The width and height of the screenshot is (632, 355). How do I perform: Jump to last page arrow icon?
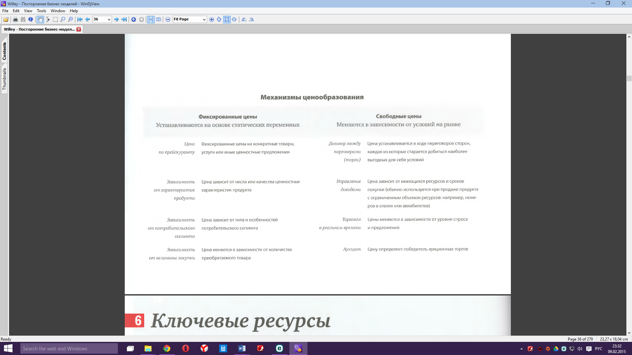[124, 19]
